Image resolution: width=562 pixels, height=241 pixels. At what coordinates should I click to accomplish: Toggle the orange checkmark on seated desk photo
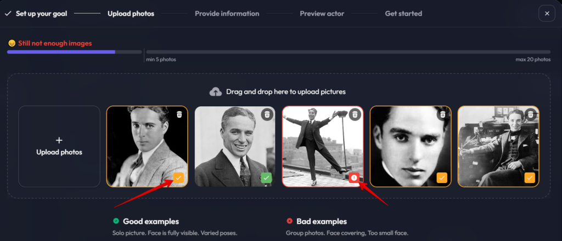pyautogui.click(x=530, y=177)
